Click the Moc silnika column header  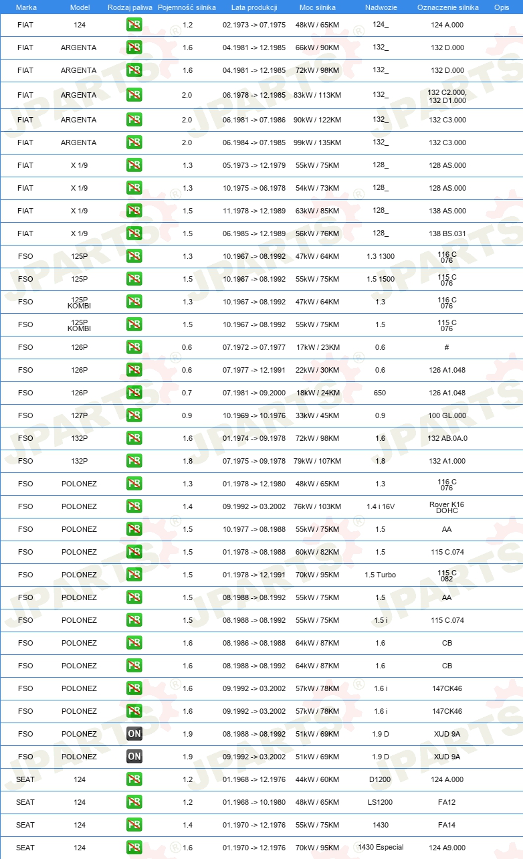click(318, 7)
